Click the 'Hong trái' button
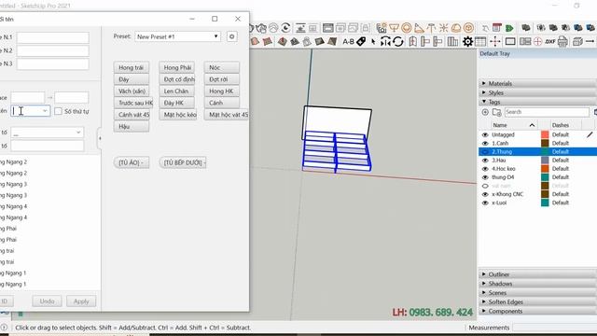This screenshot has width=597, height=336. coord(131,67)
